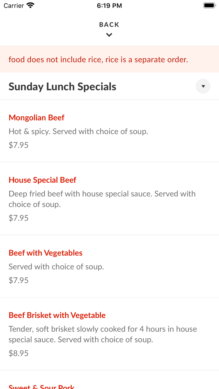Click the Hot & spicy description text
Screen dimensions: 219x389
(x=78, y=131)
